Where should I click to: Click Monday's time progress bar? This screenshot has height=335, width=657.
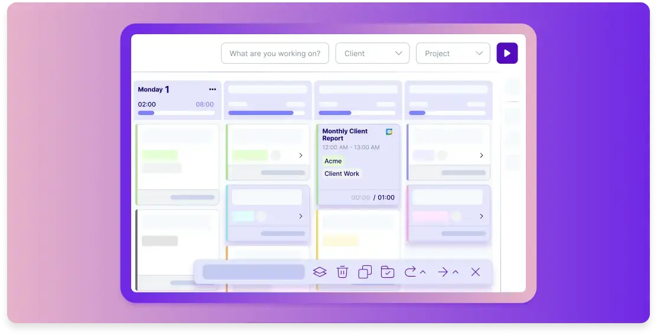click(x=176, y=113)
